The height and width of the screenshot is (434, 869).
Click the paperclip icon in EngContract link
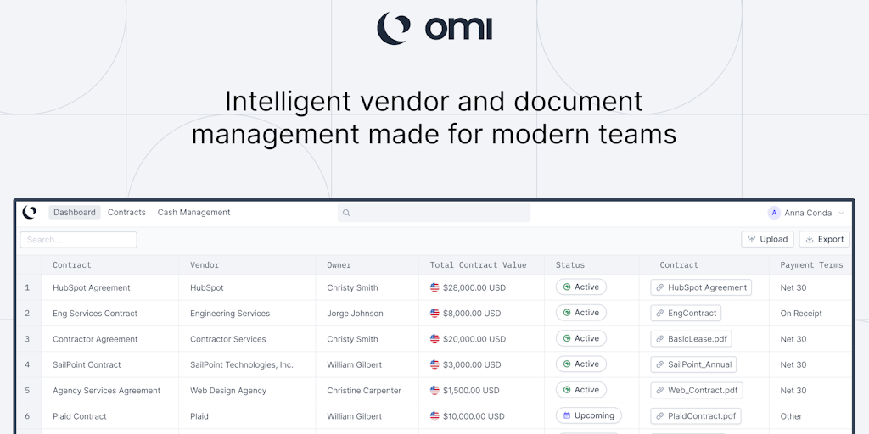click(x=660, y=314)
